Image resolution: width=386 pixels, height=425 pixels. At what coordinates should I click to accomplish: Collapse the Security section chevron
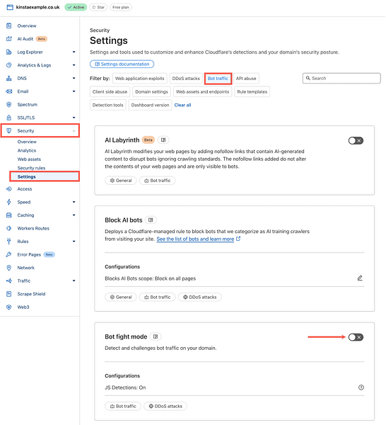(x=74, y=131)
